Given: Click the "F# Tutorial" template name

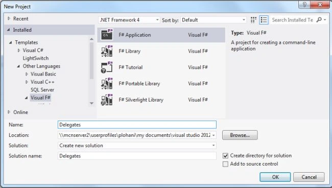Looking at the screenshot, I should coord(131,67).
